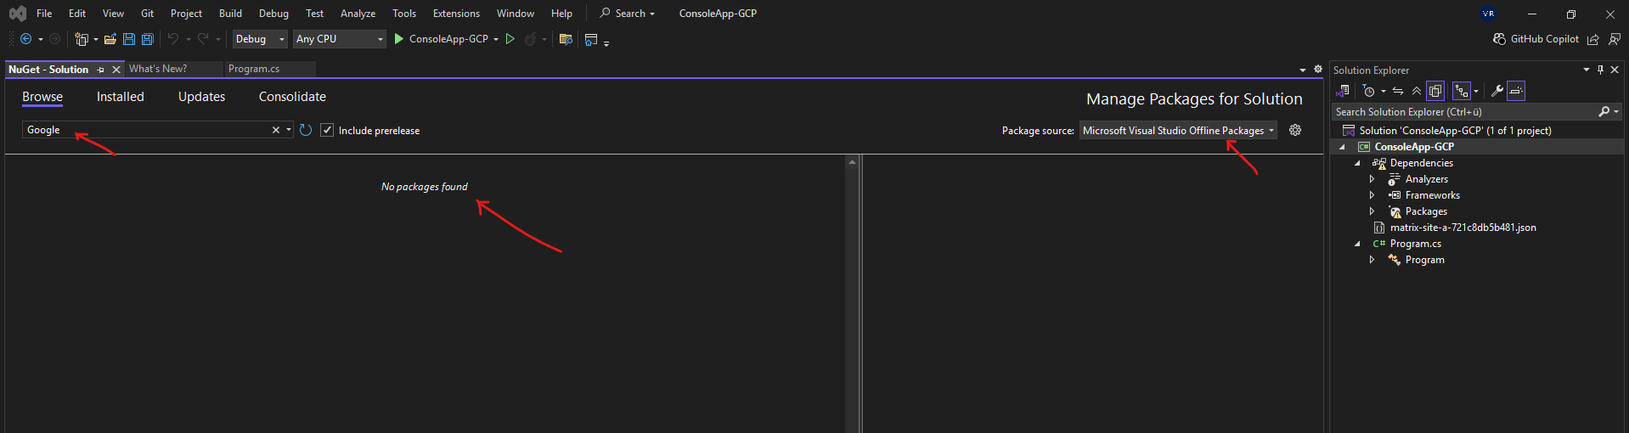Click the send feedback person icon
The height and width of the screenshot is (433, 1629).
click(x=1615, y=39)
